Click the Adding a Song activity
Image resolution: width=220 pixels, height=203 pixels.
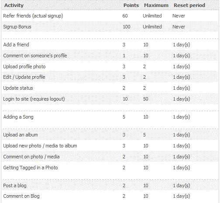[x=18, y=117]
